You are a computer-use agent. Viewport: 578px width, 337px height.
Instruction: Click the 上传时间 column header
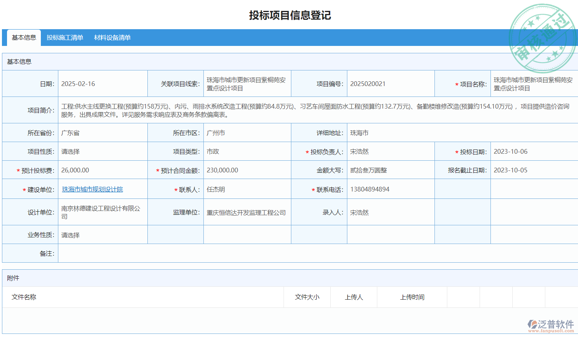coord(412,297)
